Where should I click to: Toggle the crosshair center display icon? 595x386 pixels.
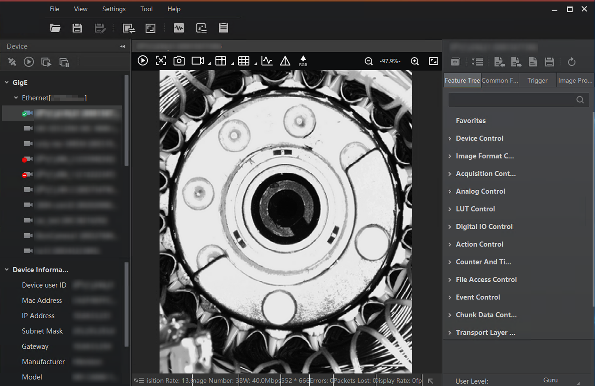click(x=161, y=61)
